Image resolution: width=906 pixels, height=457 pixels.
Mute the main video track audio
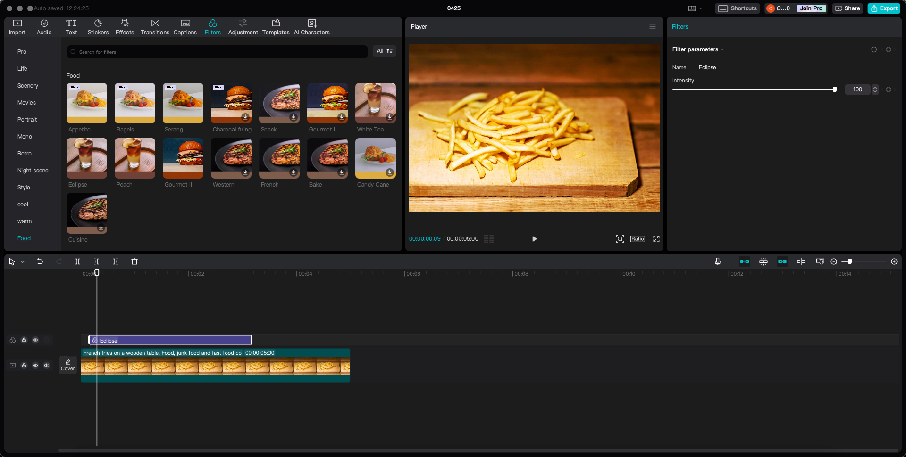click(47, 365)
